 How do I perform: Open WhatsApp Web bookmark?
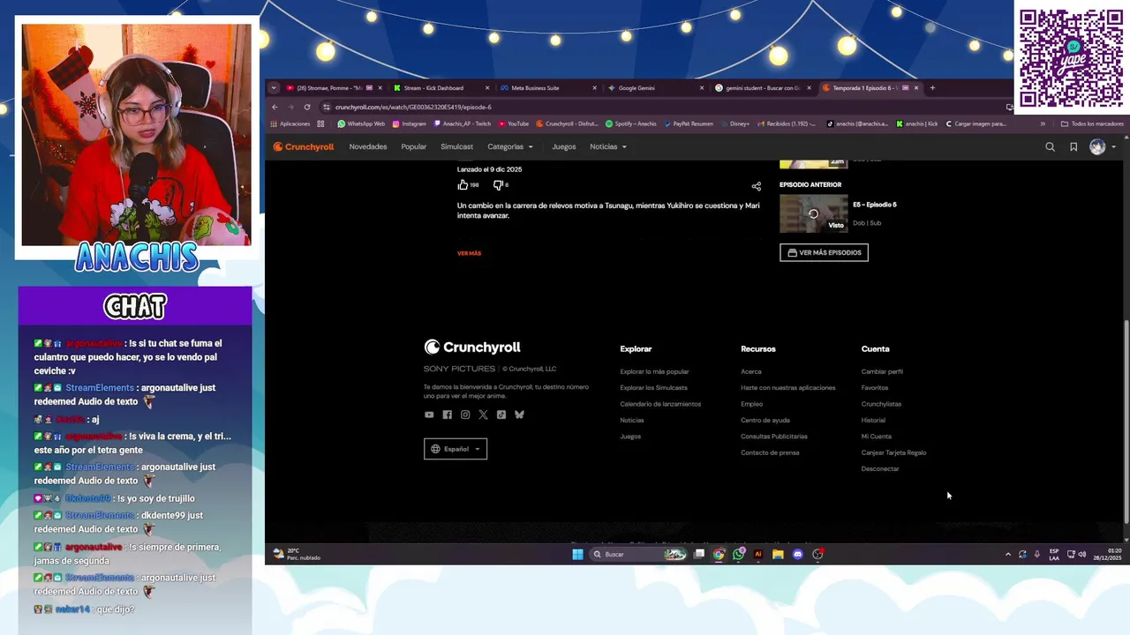[361, 123]
